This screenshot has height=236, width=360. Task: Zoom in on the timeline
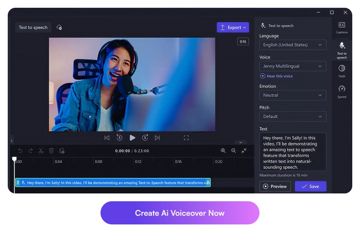[x=223, y=151]
